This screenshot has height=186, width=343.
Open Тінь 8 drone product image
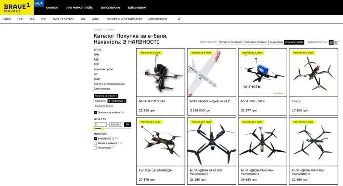pyautogui.click(x=314, y=73)
